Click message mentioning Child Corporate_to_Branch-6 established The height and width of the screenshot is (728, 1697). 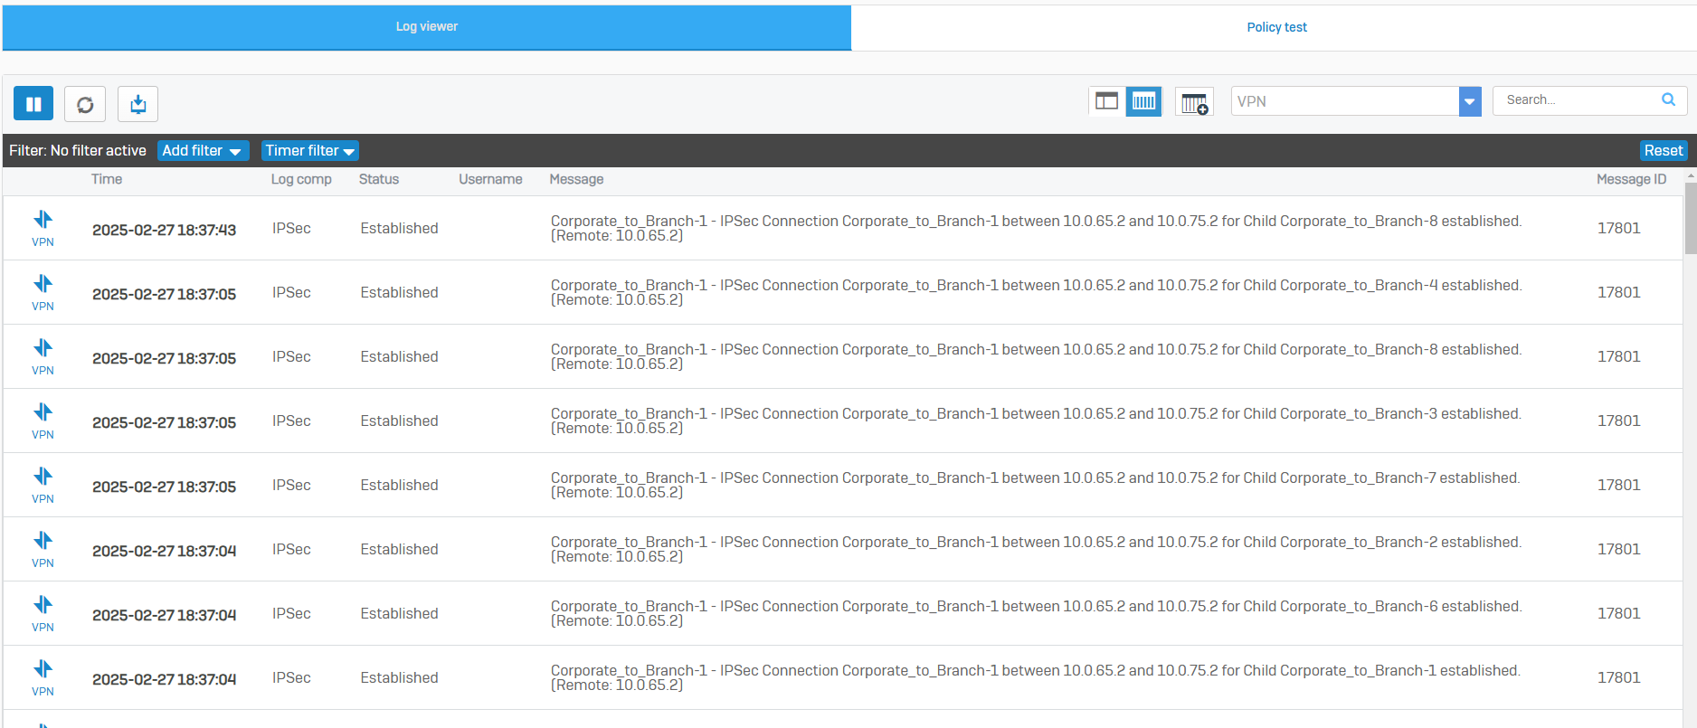(x=1036, y=613)
